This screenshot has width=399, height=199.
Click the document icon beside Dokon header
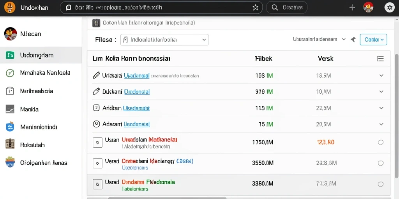pos(97,23)
